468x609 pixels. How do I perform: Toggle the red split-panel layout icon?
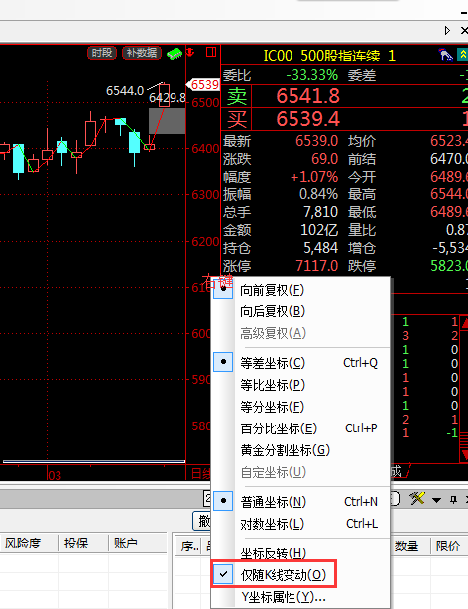pos(211,52)
